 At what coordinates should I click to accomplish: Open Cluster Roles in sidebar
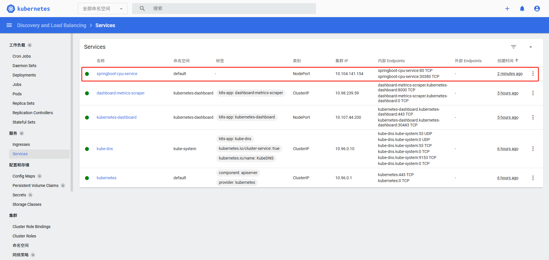point(24,236)
